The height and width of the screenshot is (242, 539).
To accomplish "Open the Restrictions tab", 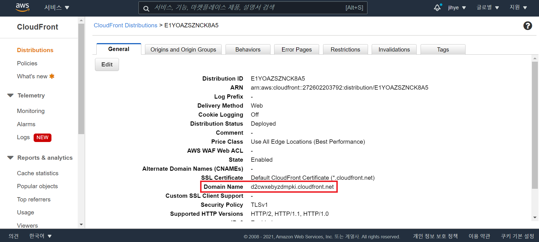I will (345, 50).
